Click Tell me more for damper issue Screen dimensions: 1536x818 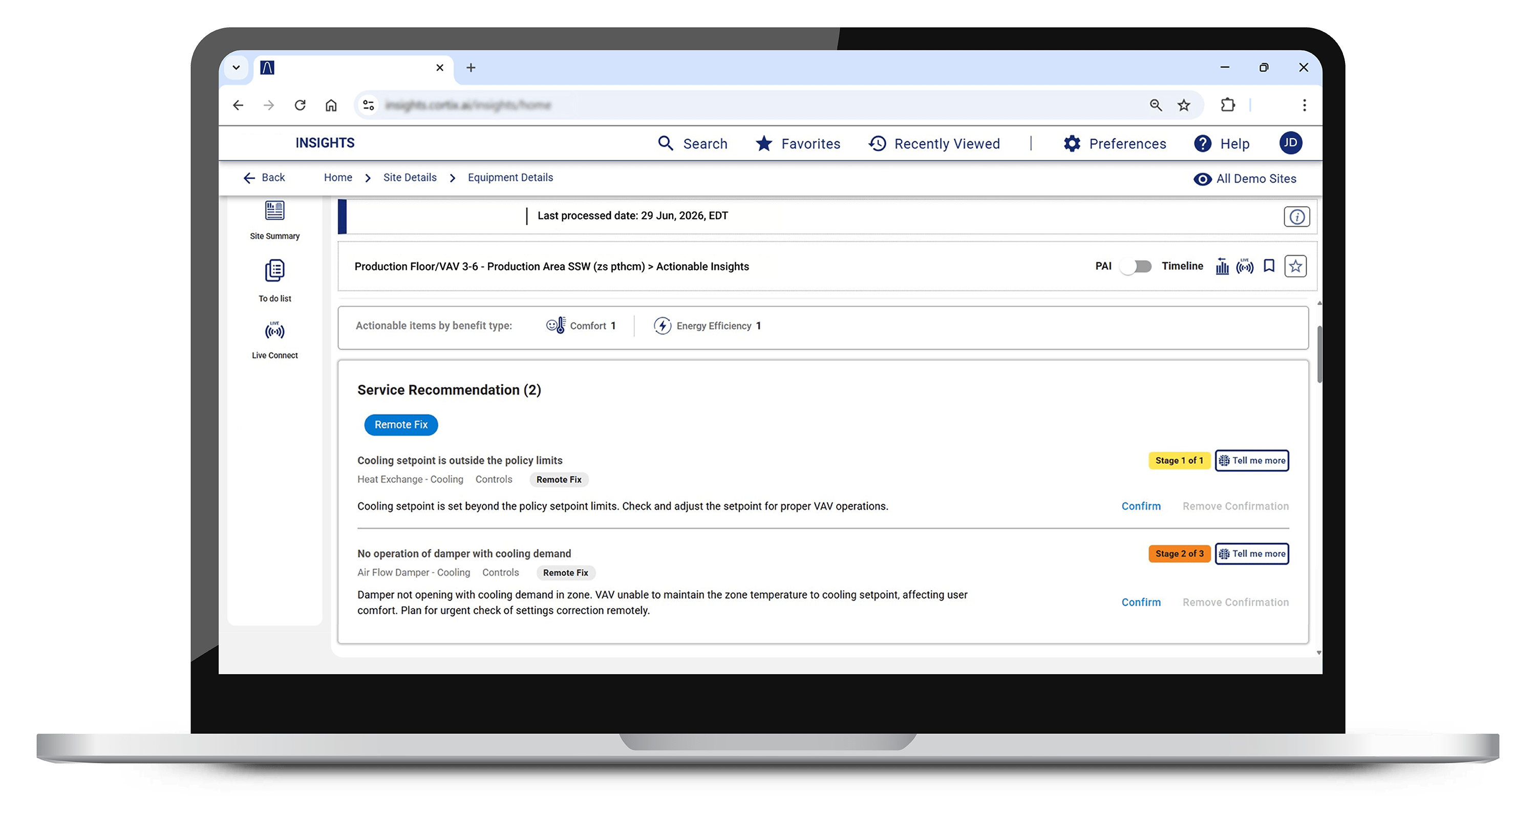click(1251, 554)
